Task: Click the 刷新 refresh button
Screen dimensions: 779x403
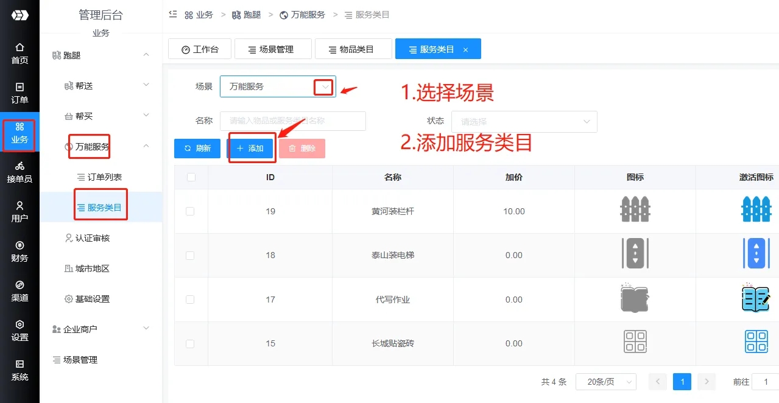Action: 197,149
